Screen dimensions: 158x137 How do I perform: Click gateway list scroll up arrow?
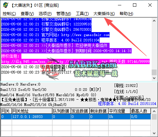pos(154,111)
